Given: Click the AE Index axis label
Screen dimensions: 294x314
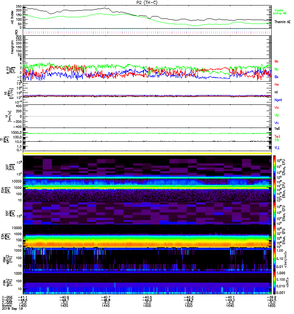Looking at the screenshot, I should 13,17.
